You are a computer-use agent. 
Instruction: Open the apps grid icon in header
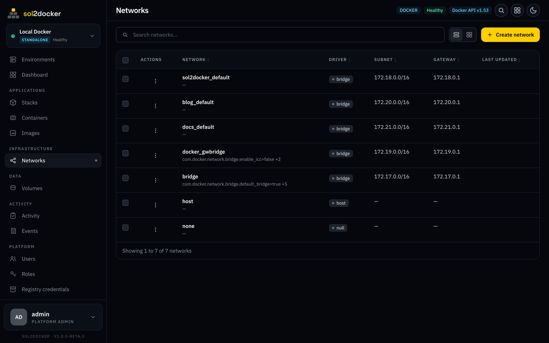(x=517, y=10)
